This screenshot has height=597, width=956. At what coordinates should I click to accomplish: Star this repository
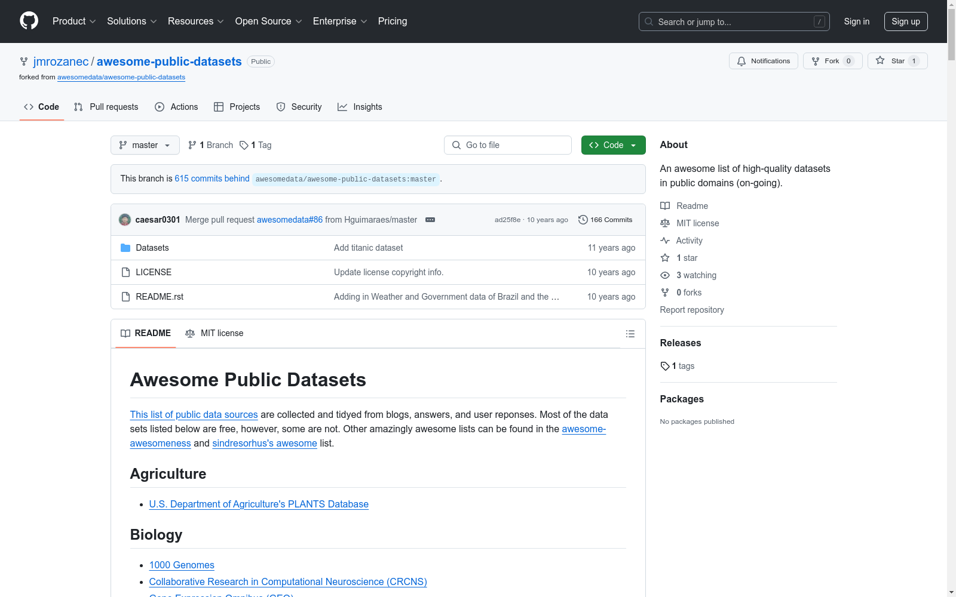pos(897,61)
